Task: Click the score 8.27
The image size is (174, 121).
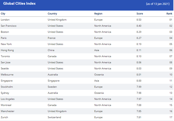Action: point(139,38)
